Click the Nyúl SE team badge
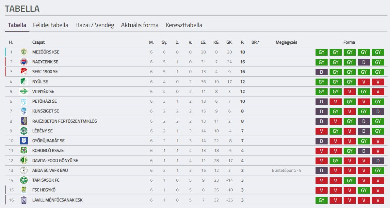390x208 pixels. (24, 82)
